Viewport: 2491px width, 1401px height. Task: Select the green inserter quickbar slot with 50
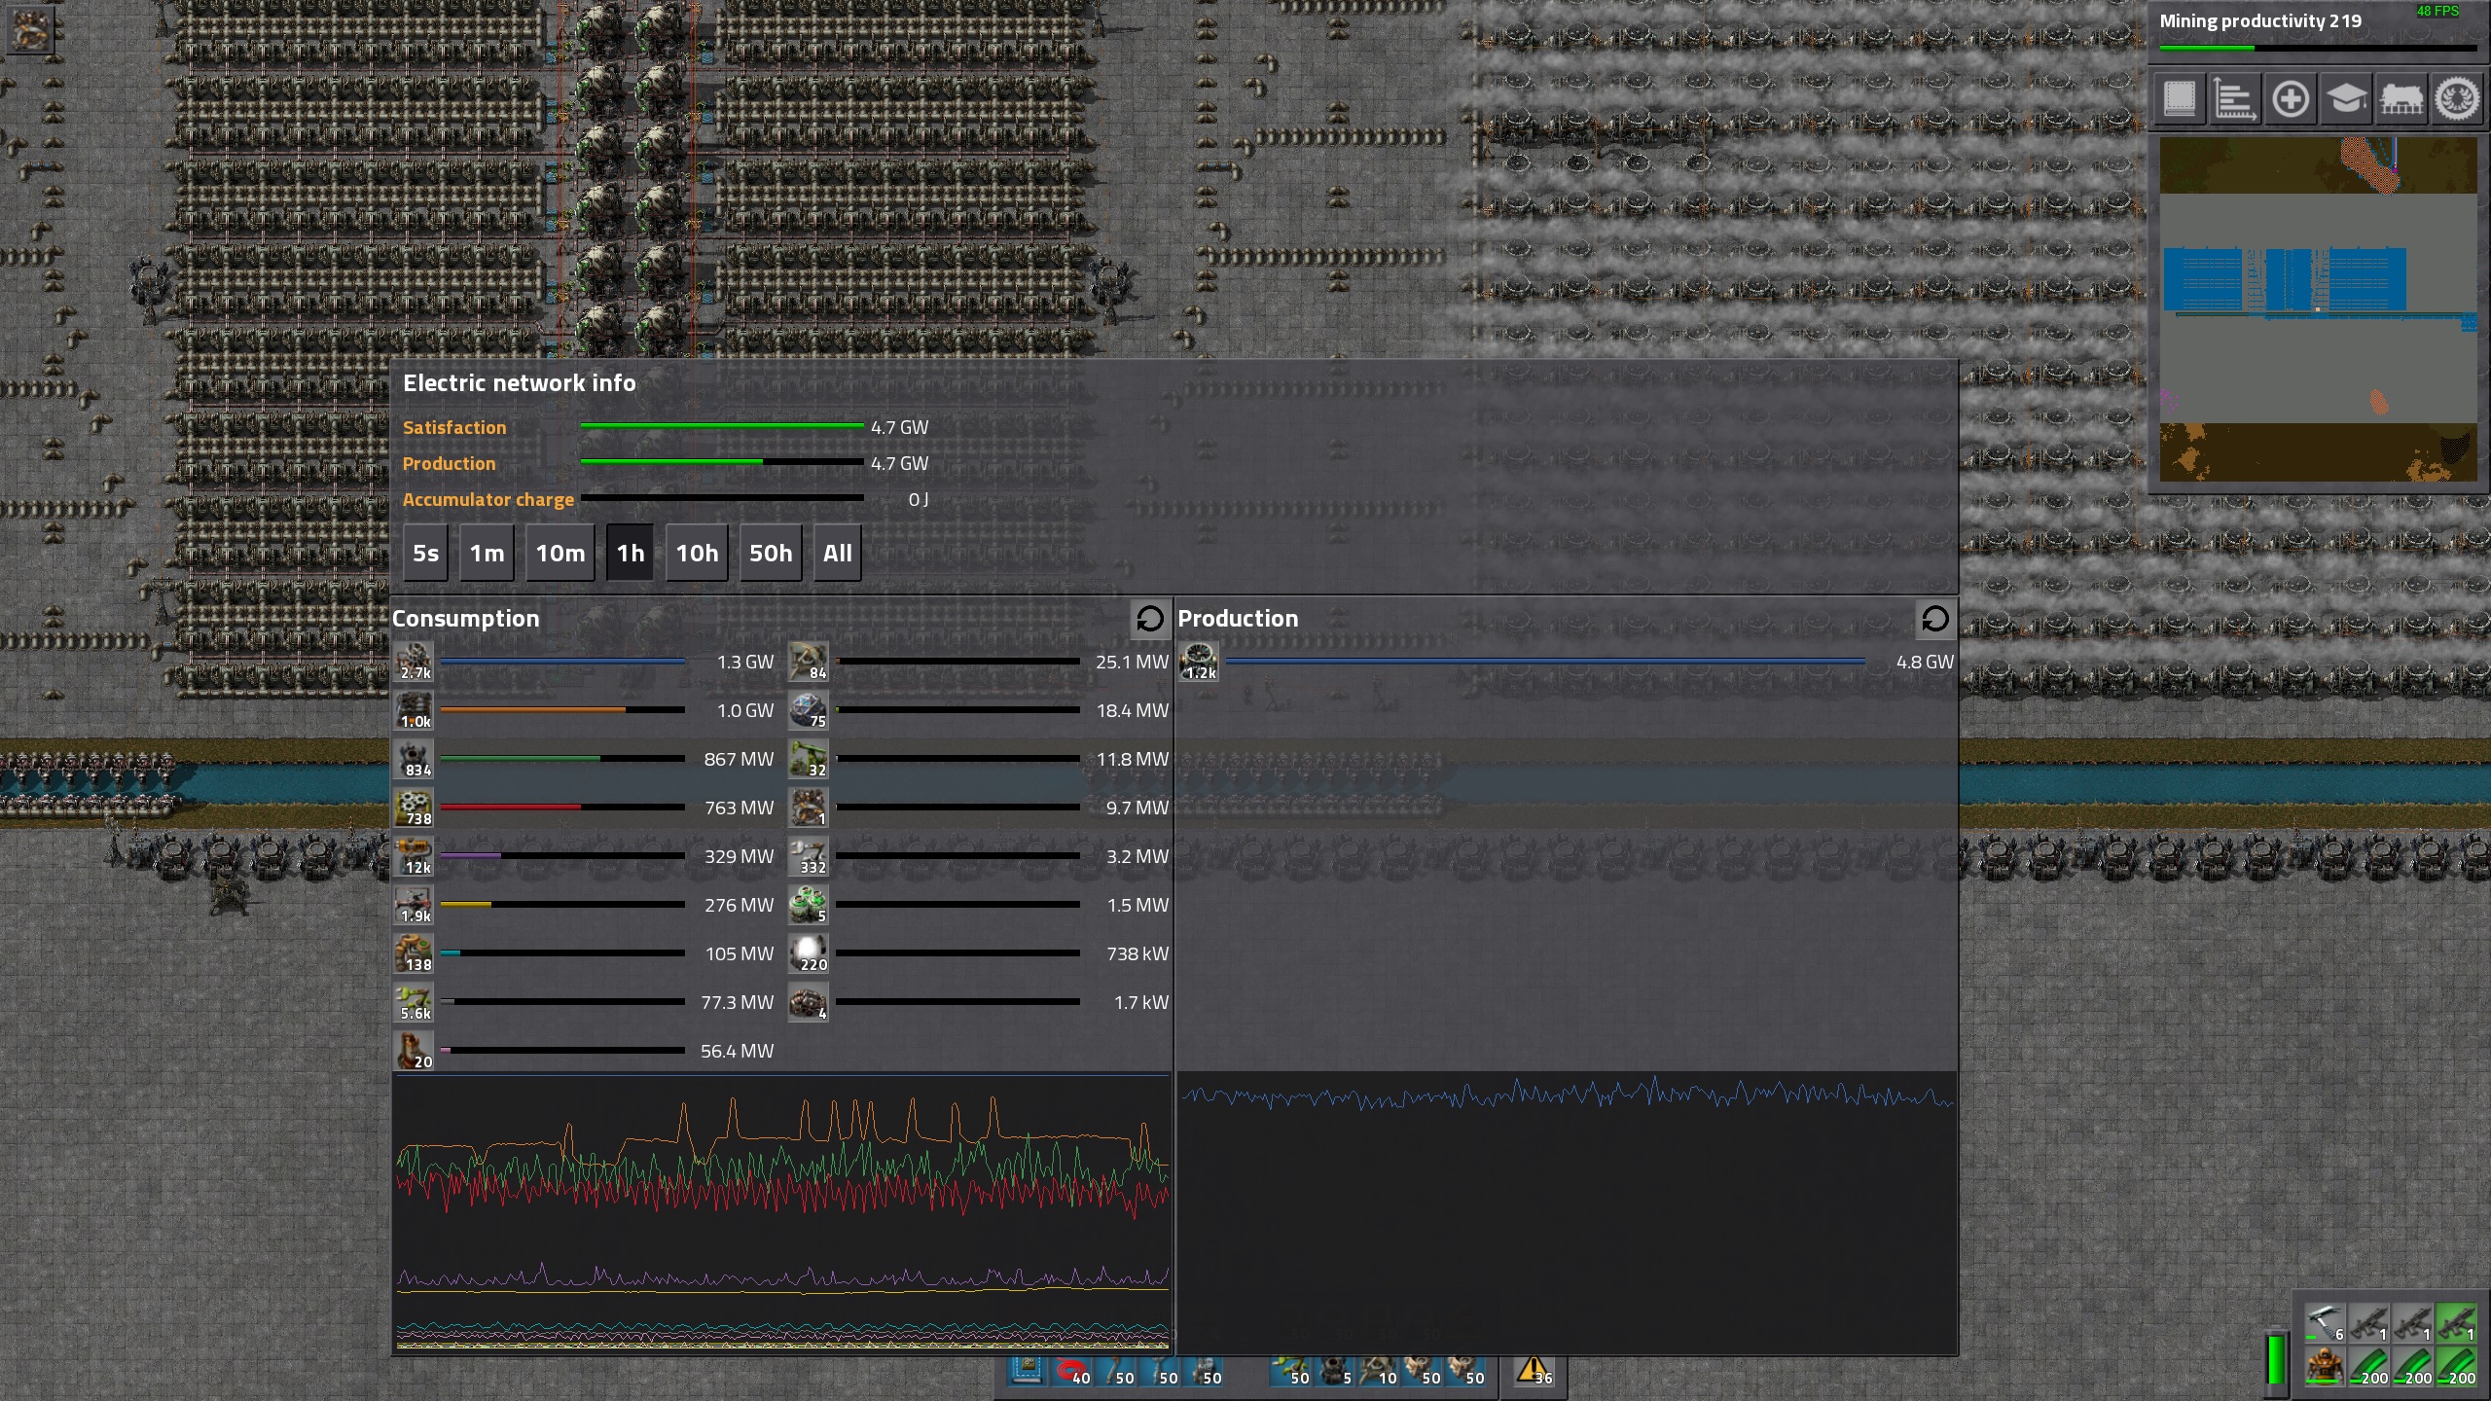tap(1289, 1372)
